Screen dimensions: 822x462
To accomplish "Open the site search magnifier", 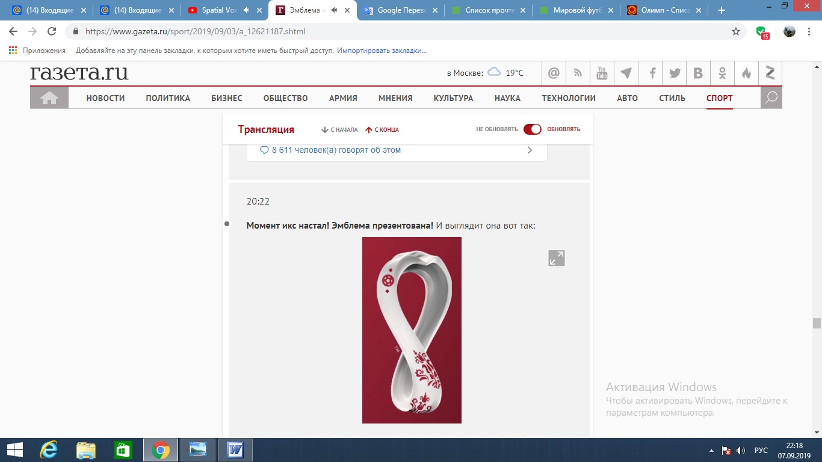I will pos(771,97).
